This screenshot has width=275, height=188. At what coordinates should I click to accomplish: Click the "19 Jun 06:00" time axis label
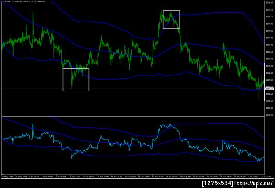click(x=171, y=177)
